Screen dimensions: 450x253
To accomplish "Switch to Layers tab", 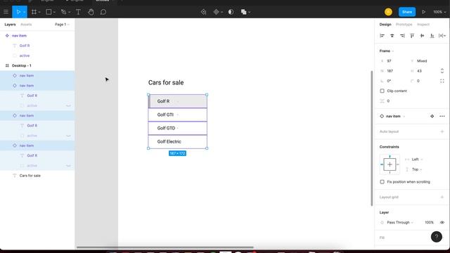I will click(10, 25).
